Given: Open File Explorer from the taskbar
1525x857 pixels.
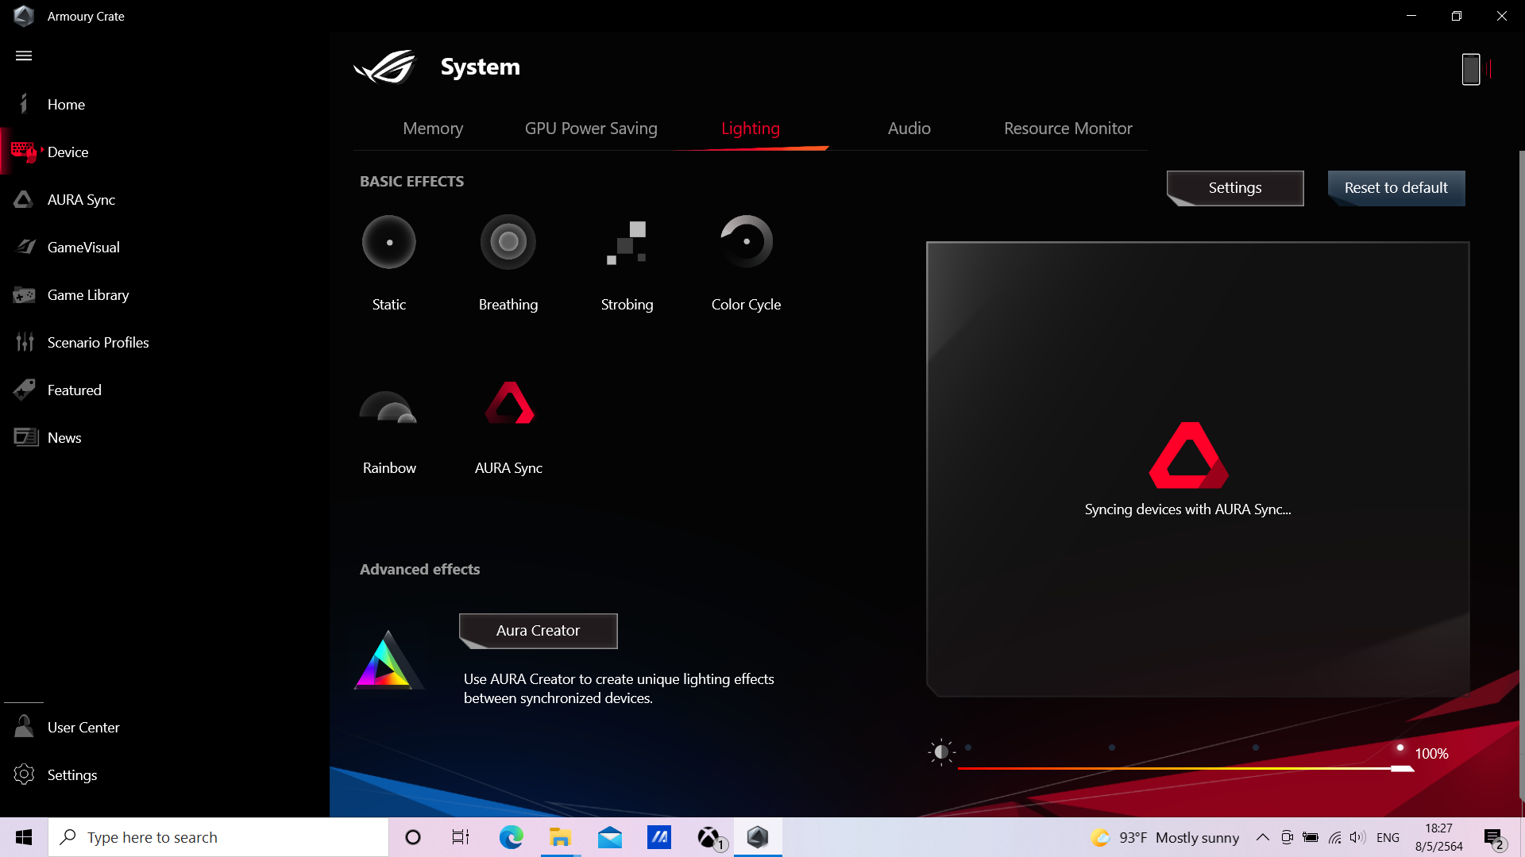Looking at the screenshot, I should tap(560, 837).
